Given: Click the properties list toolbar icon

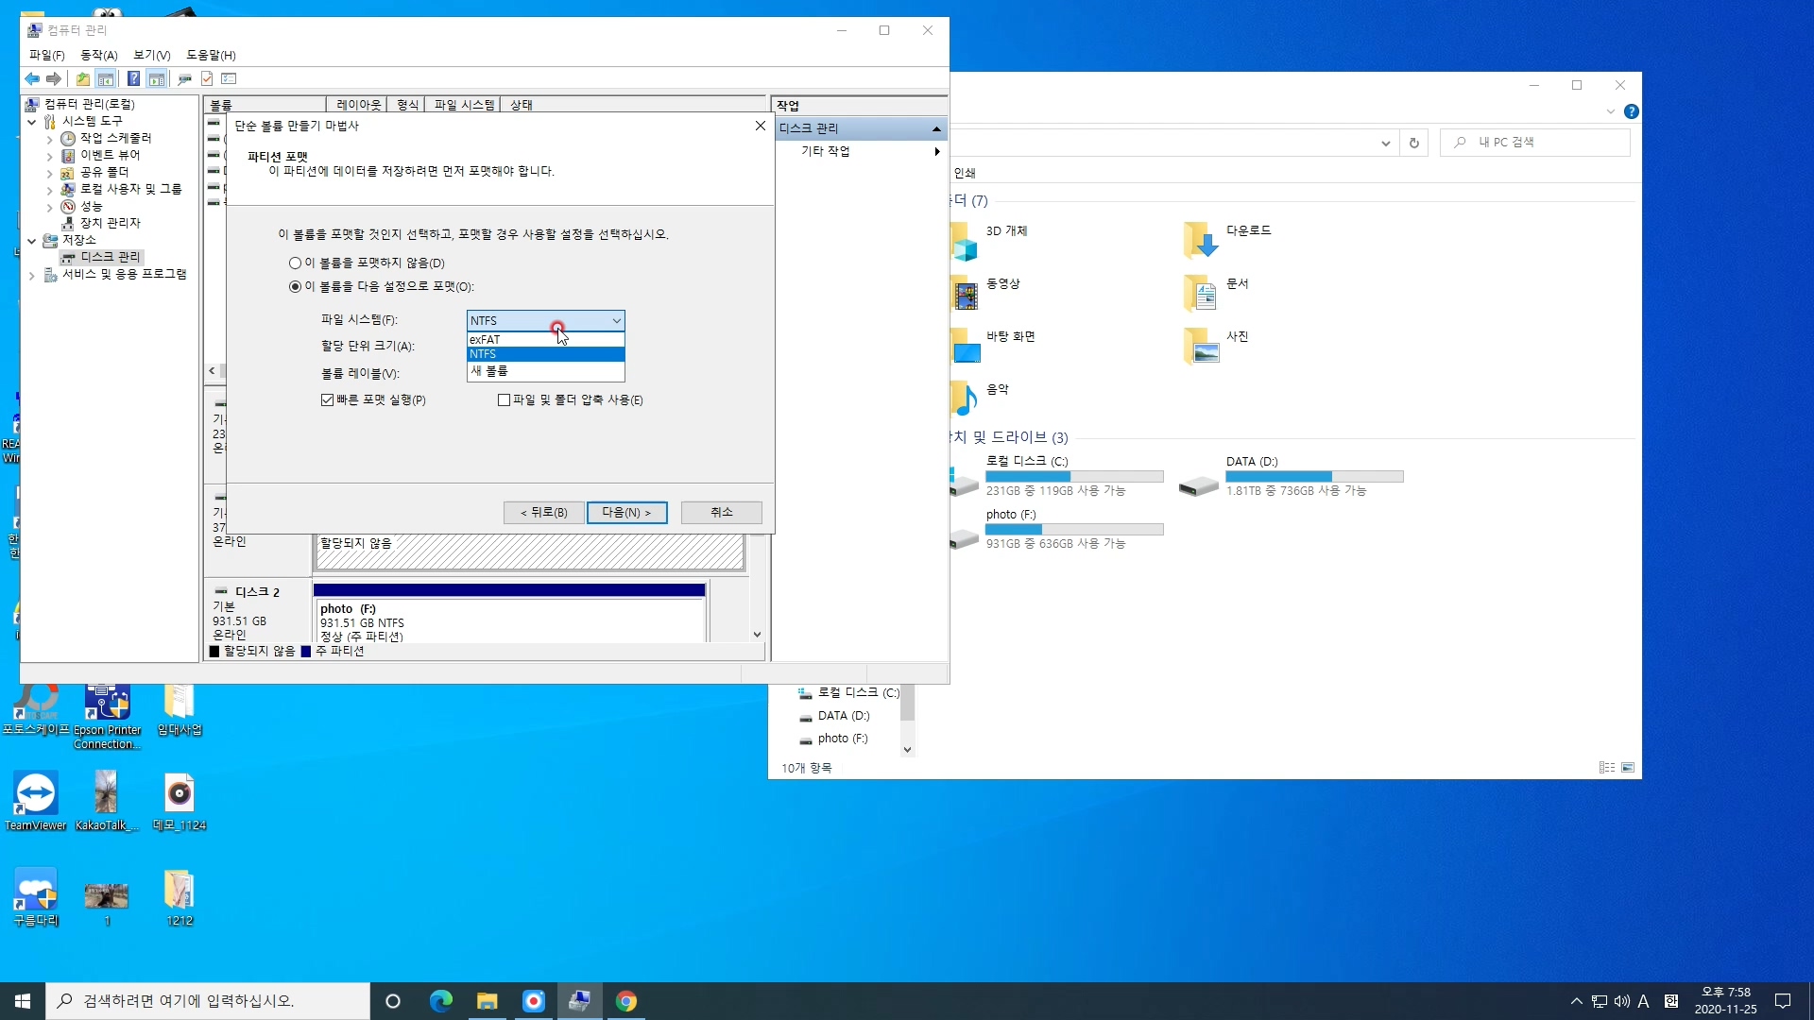Looking at the screenshot, I should click(229, 79).
